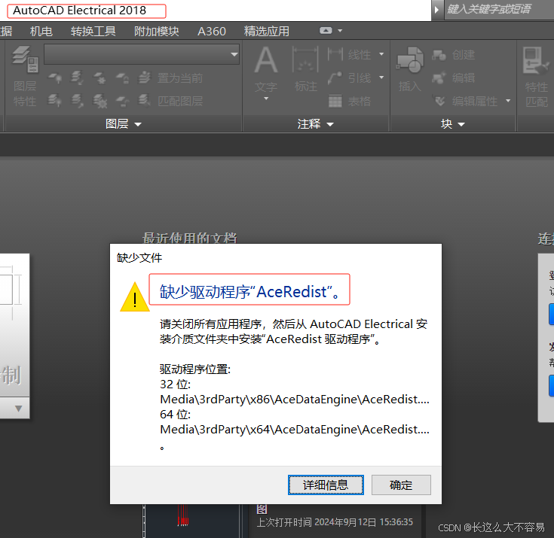Screen dimensions: 554x538
Task: Click the layer freeze icon in first row
Action: [100, 78]
